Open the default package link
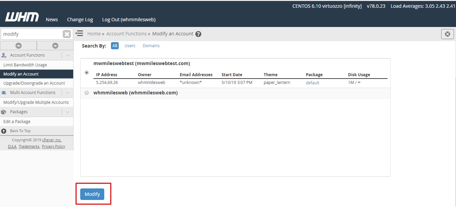 tap(313, 83)
